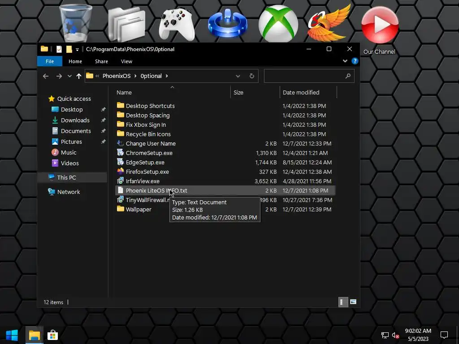Refresh the current folder view

click(252, 76)
